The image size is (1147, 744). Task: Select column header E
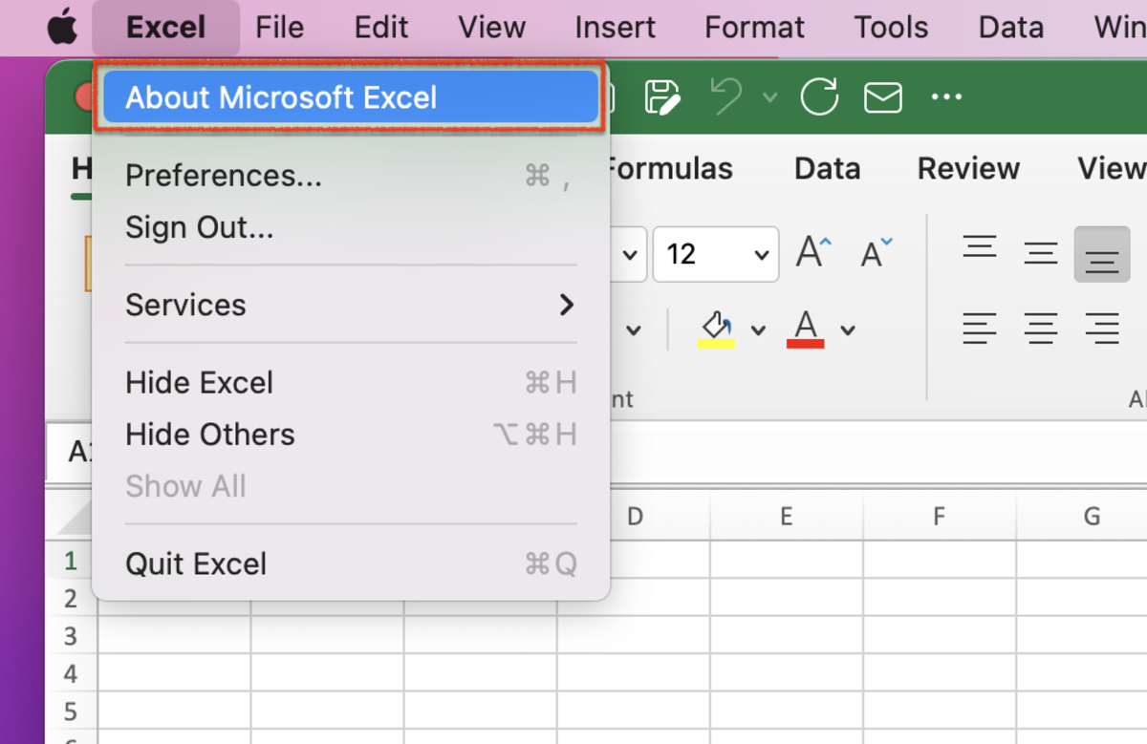pos(786,515)
